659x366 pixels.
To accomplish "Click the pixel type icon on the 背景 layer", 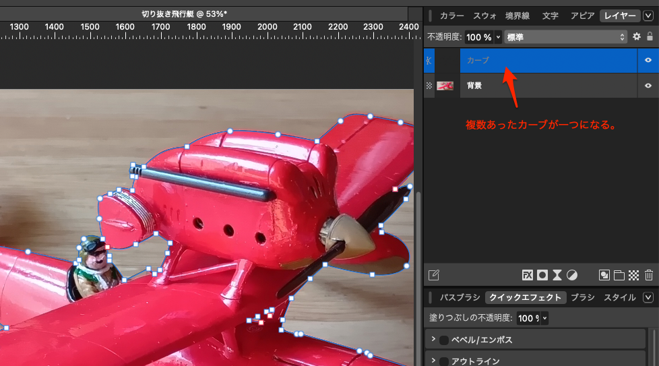I will (x=429, y=86).
